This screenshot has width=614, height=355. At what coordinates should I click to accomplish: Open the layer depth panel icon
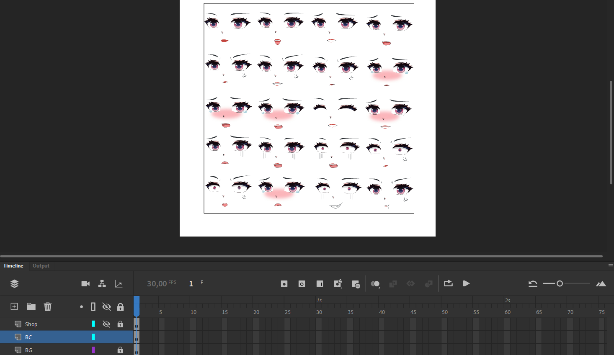click(119, 284)
